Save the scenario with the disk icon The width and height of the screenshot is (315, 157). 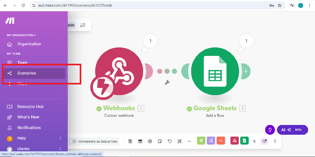coord(130,141)
